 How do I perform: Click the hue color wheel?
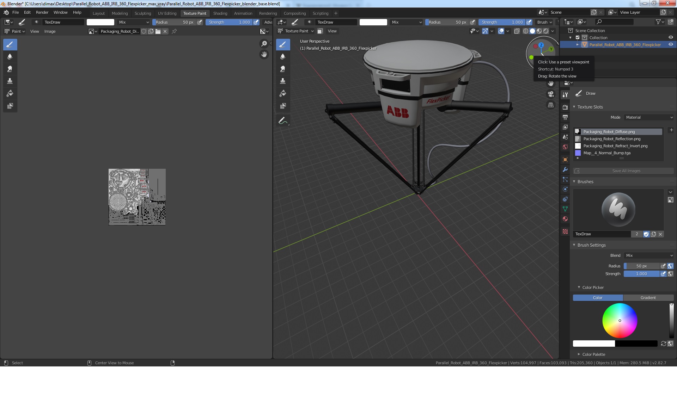point(620,321)
